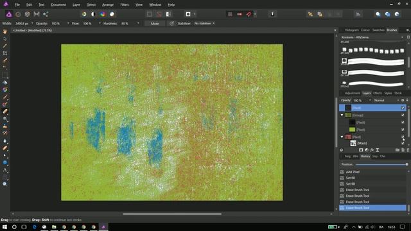Click the More button in context toolbar
This screenshot has height=231, width=411.
155,24
